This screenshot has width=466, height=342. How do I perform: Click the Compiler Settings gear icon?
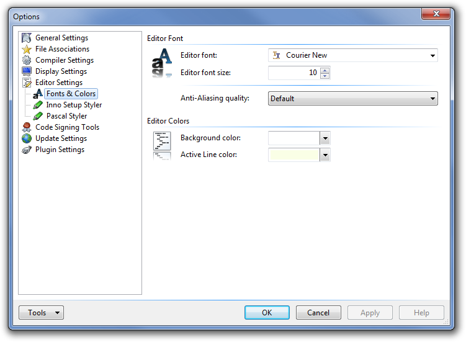(x=27, y=60)
